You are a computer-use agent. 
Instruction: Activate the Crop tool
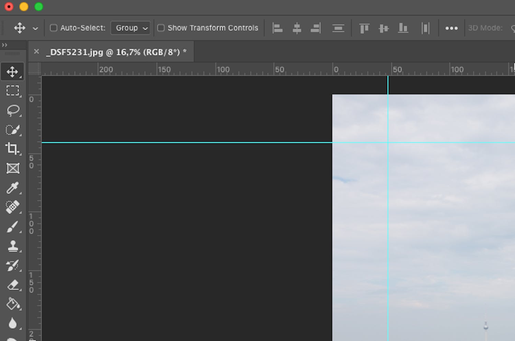tap(13, 149)
